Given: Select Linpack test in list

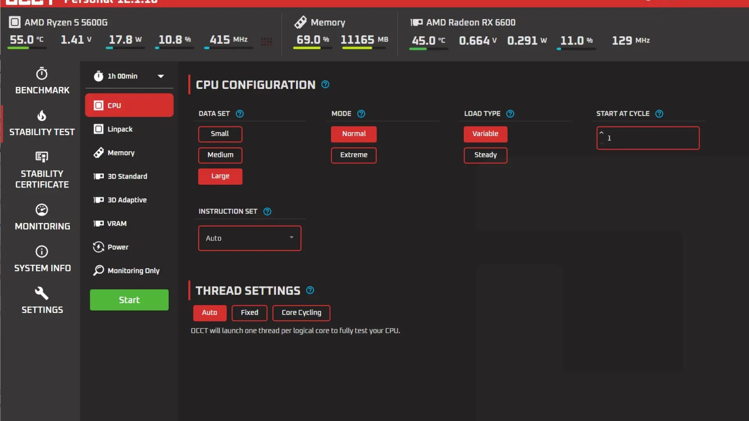Looking at the screenshot, I should [120, 129].
